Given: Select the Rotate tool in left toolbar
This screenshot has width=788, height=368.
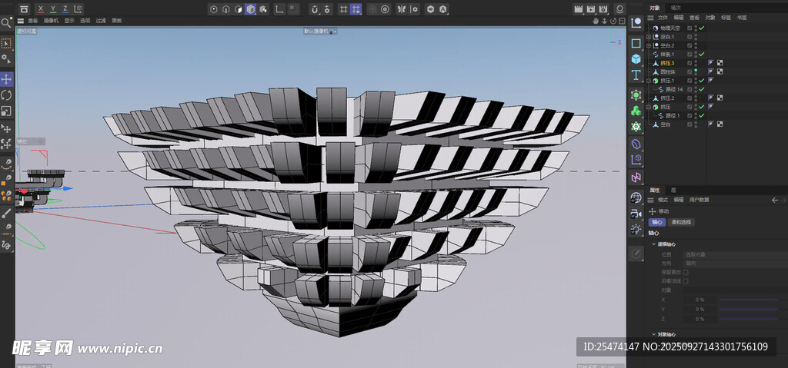Looking at the screenshot, I should [x=6, y=94].
